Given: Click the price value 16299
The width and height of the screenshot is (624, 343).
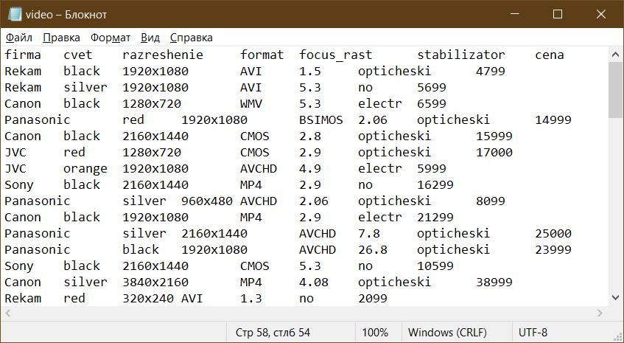Looking at the screenshot, I should [435, 184].
